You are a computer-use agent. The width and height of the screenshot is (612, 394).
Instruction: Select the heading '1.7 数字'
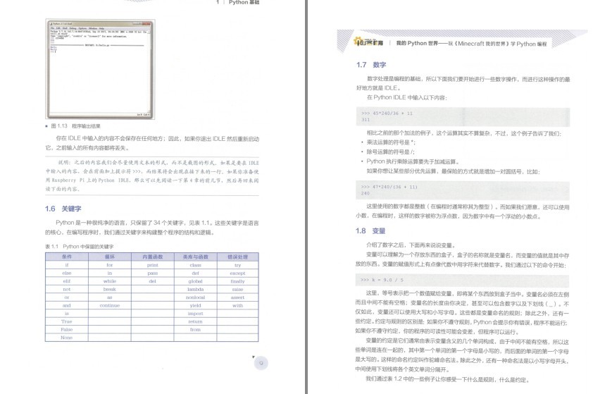(x=371, y=65)
